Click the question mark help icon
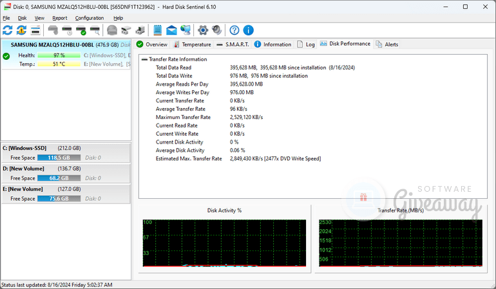Viewport: 496px width, 289px height. point(234,30)
